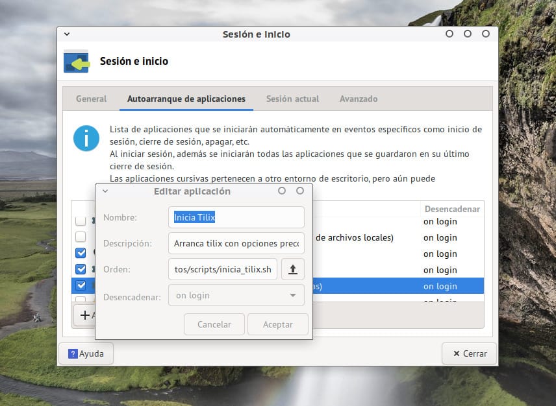
Task: Close settings using the Cerrar button
Action: [x=469, y=353]
